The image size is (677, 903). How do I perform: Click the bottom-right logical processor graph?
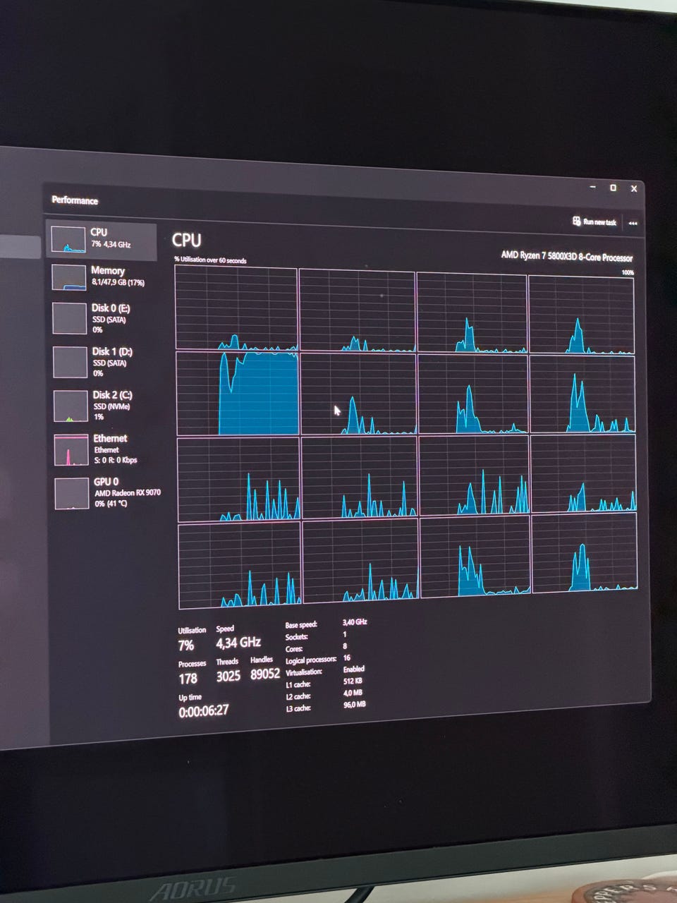[x=584, y=552]
